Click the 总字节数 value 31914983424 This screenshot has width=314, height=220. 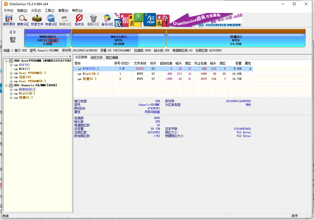242,129
